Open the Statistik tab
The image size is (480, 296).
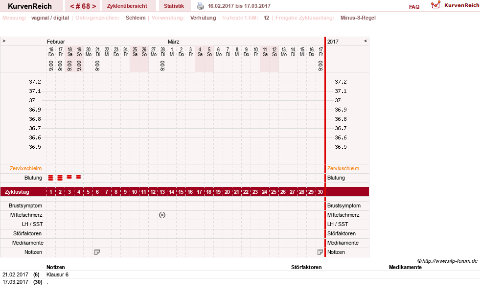174,6
